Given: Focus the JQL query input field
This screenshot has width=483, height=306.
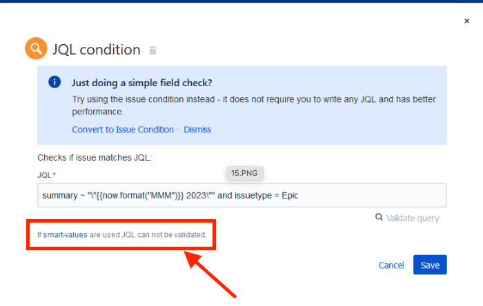Looking at the screenshot, I should point(242,195).
